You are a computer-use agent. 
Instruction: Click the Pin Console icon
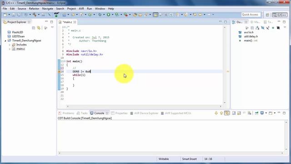256,113
